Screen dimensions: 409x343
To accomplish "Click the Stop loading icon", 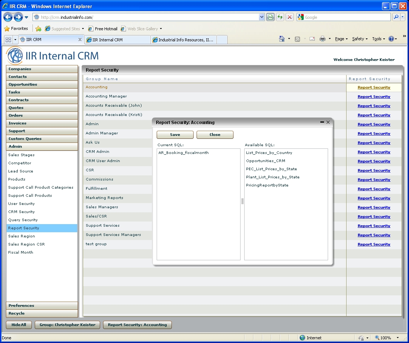I will (x=290, y=17).
